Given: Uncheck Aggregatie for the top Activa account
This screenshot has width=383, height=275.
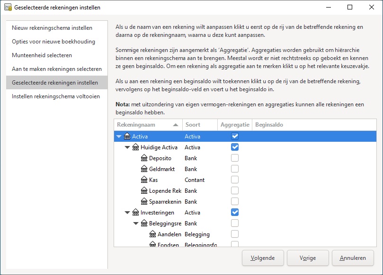Looking at the screenshot, I should click(235, 137).
